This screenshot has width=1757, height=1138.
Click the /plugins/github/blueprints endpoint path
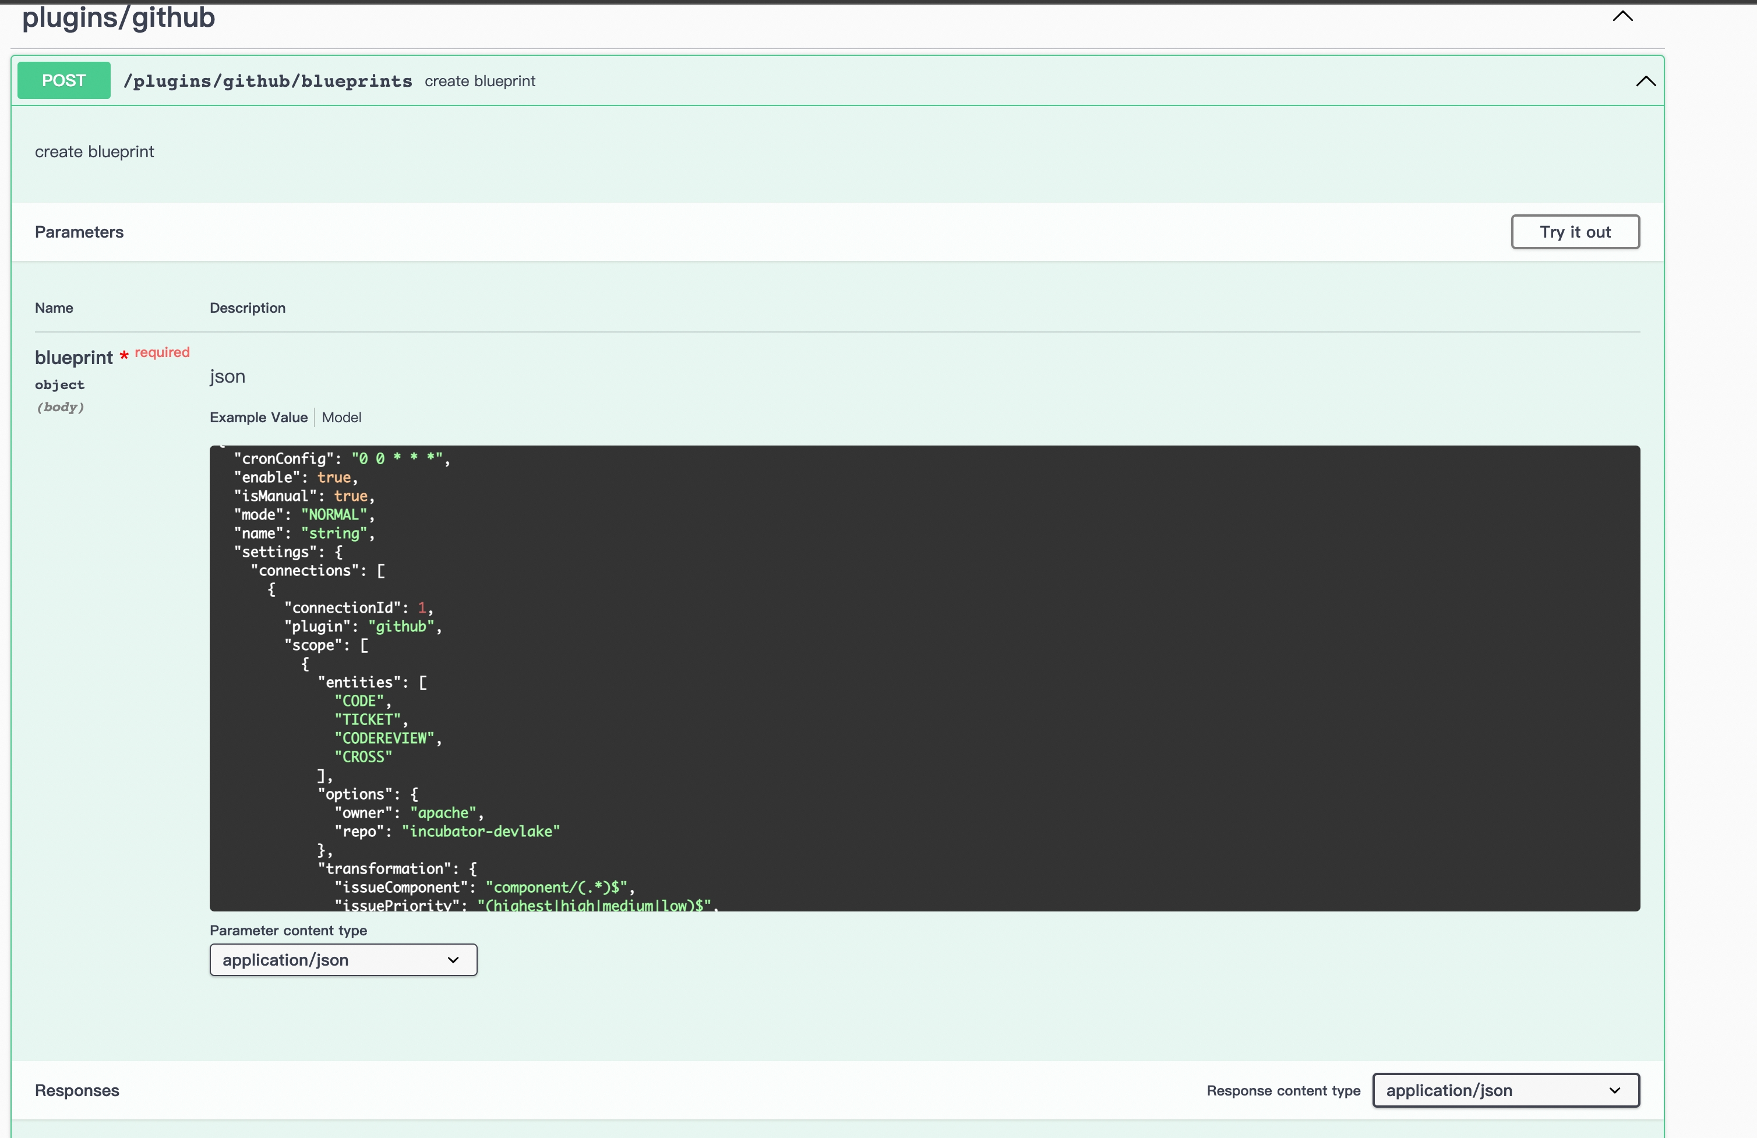tap(267, 81)
